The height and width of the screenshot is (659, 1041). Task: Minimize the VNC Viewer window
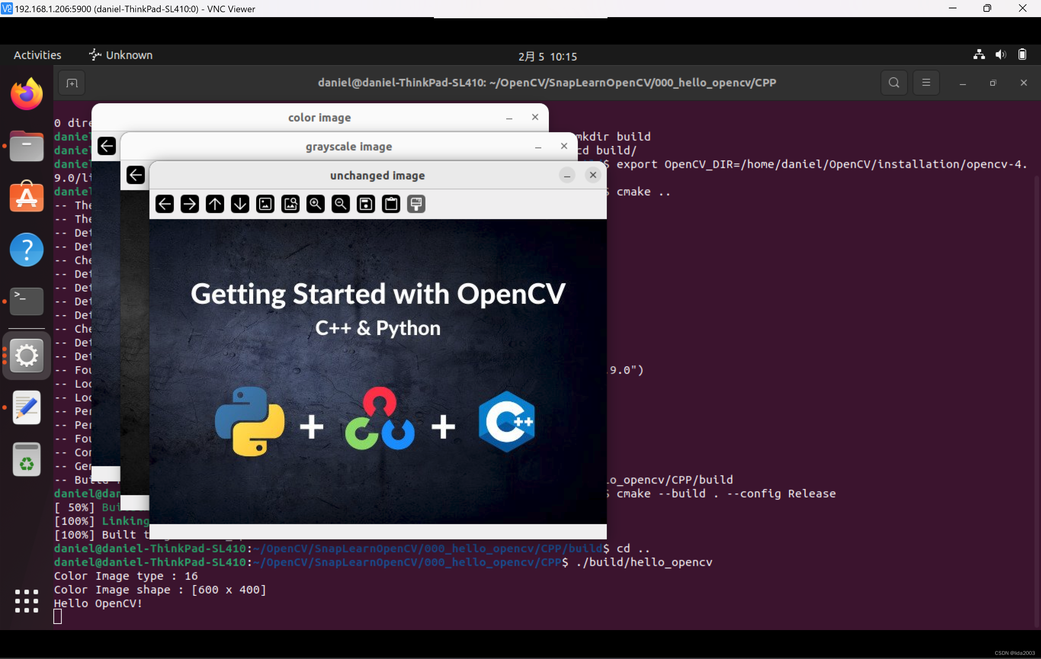[x=952, y=9]
